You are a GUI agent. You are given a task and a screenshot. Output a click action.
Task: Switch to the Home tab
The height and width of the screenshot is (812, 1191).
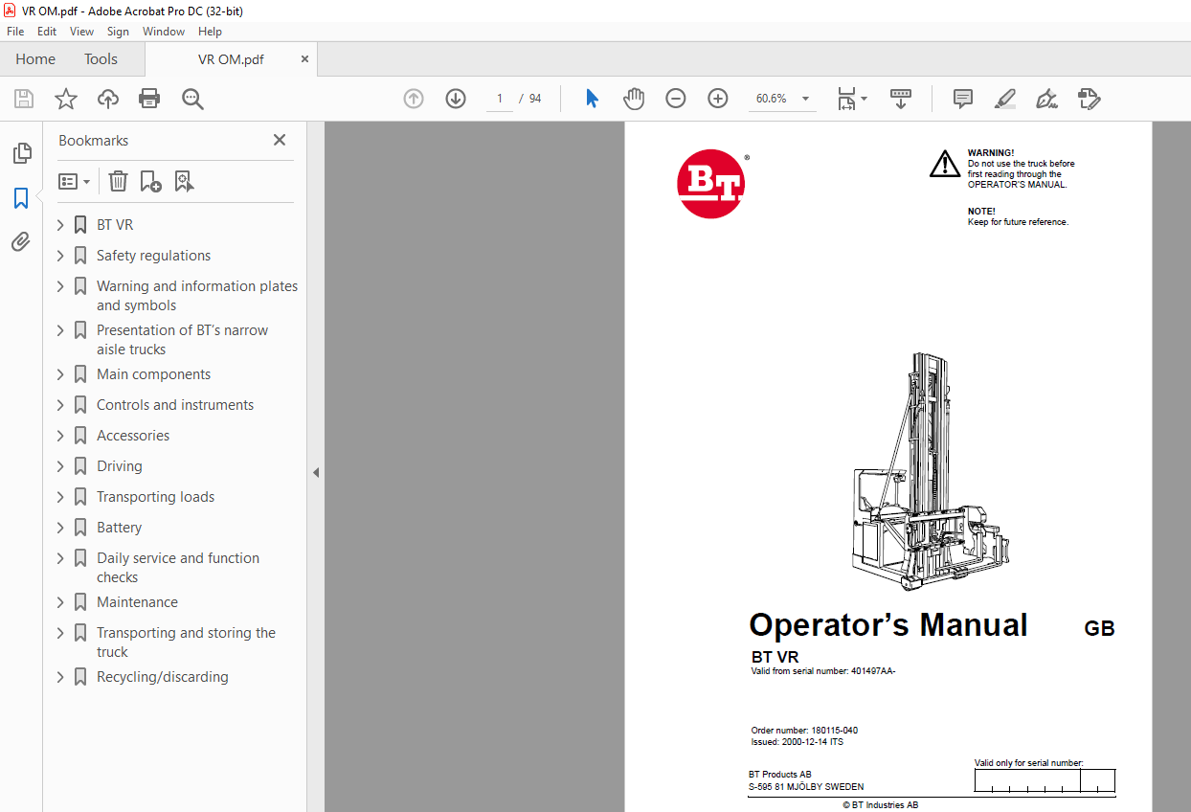tap(35, 59)
